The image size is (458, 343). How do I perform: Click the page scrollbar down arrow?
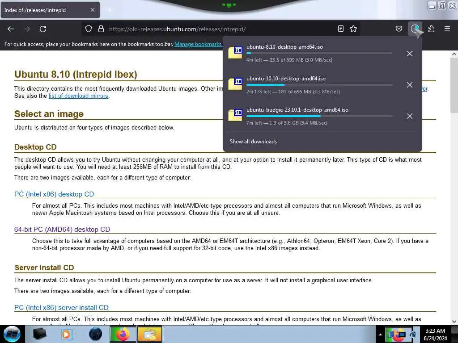pos(454,322)
